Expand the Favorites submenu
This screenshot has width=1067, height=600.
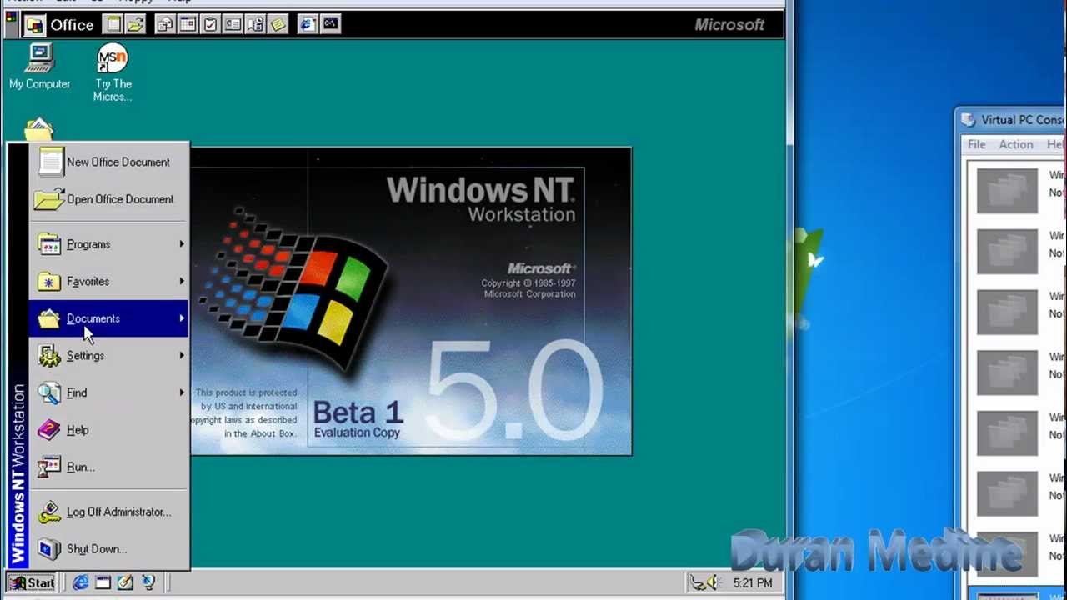pyautogui.click(x=109, y=282)
